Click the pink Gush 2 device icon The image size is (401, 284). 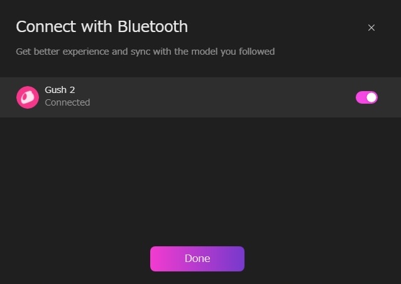(x=28, y=97)
